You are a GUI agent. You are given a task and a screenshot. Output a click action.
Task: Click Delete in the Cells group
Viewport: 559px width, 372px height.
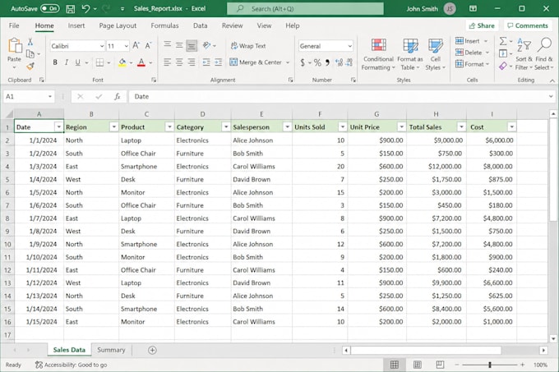(x=473, y=53)
